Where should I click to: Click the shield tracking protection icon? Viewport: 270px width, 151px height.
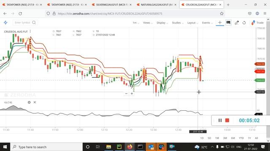48,13
